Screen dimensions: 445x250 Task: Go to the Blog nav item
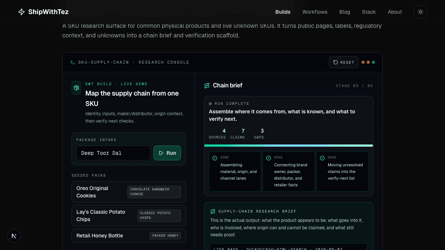pyautogui.click(x=345, y=12)
